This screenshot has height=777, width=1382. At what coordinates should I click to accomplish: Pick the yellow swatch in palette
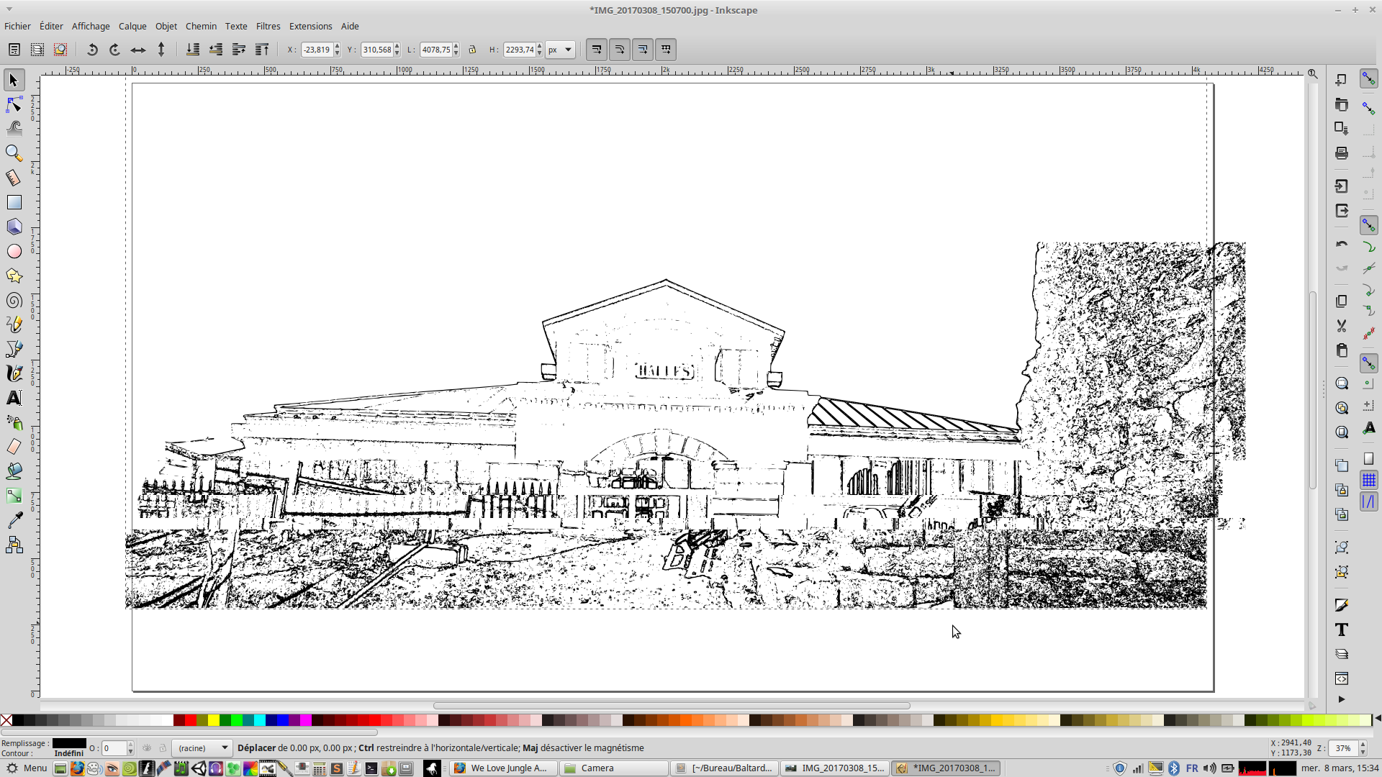[213, 720]
